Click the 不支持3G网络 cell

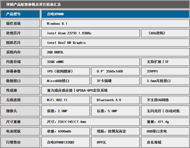pos(165,100)
